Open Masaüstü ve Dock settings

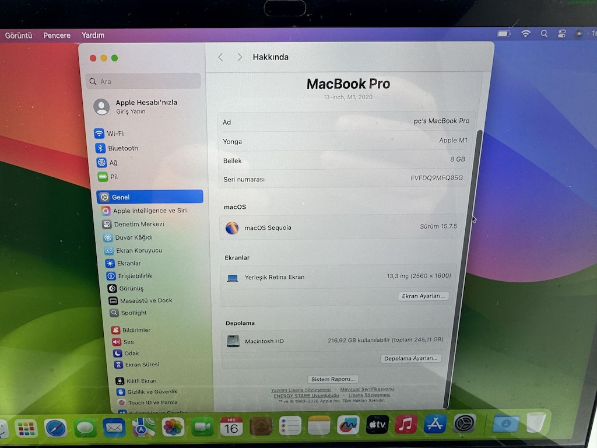141,300
